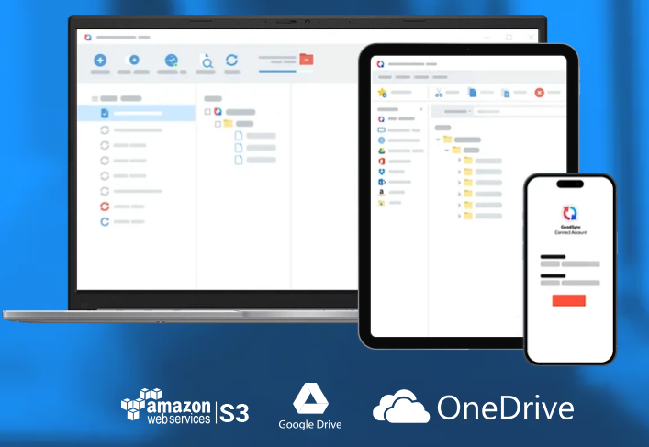Click the blue Copy document icon on the tablet

coord(472,93)
